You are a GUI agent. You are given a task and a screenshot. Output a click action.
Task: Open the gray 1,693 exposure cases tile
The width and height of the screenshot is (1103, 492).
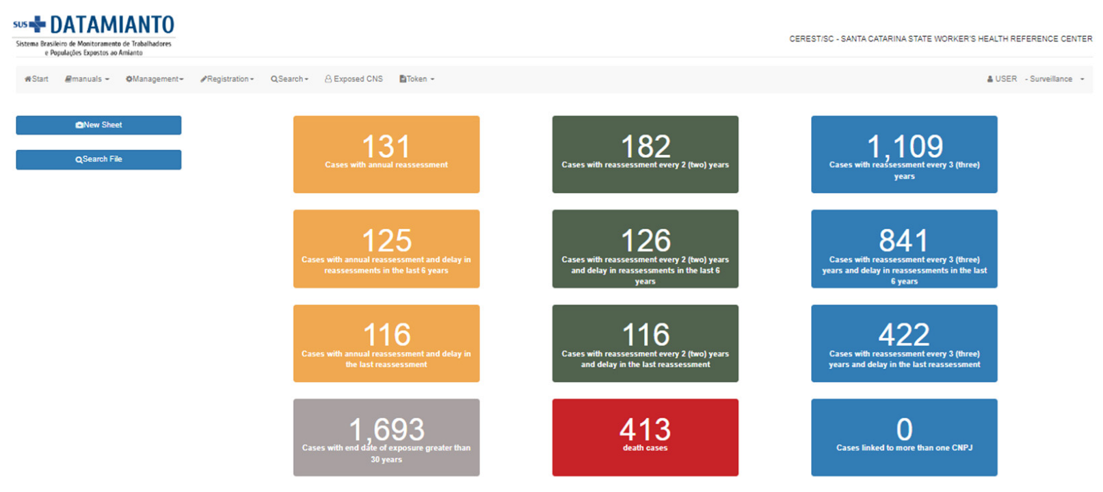click(386, 437)
